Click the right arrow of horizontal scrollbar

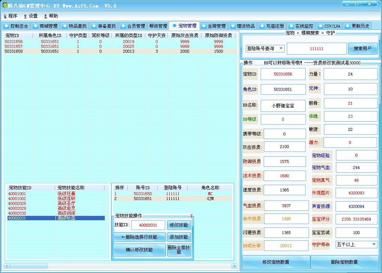[234, 266]
